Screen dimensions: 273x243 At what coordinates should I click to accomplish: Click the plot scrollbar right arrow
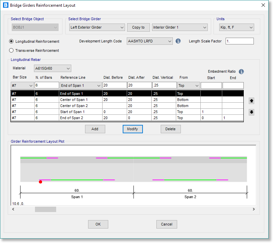point(254,209)
